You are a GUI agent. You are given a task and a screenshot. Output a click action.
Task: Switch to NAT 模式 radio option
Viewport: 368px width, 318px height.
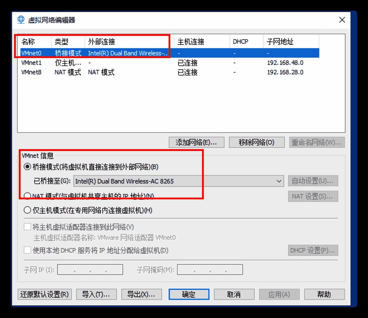coord(27,195)
